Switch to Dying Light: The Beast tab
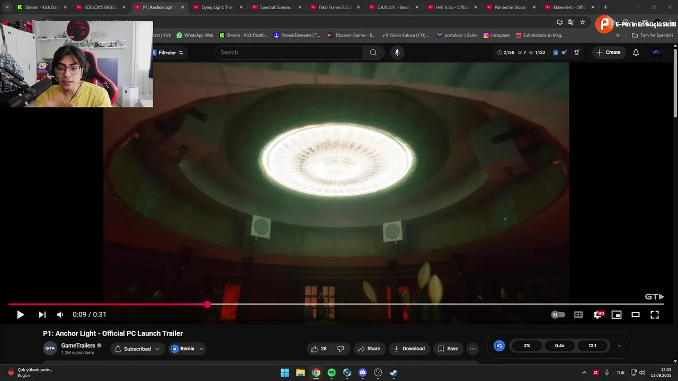Screen dimensions: 678x381 (x=218, y=7)
